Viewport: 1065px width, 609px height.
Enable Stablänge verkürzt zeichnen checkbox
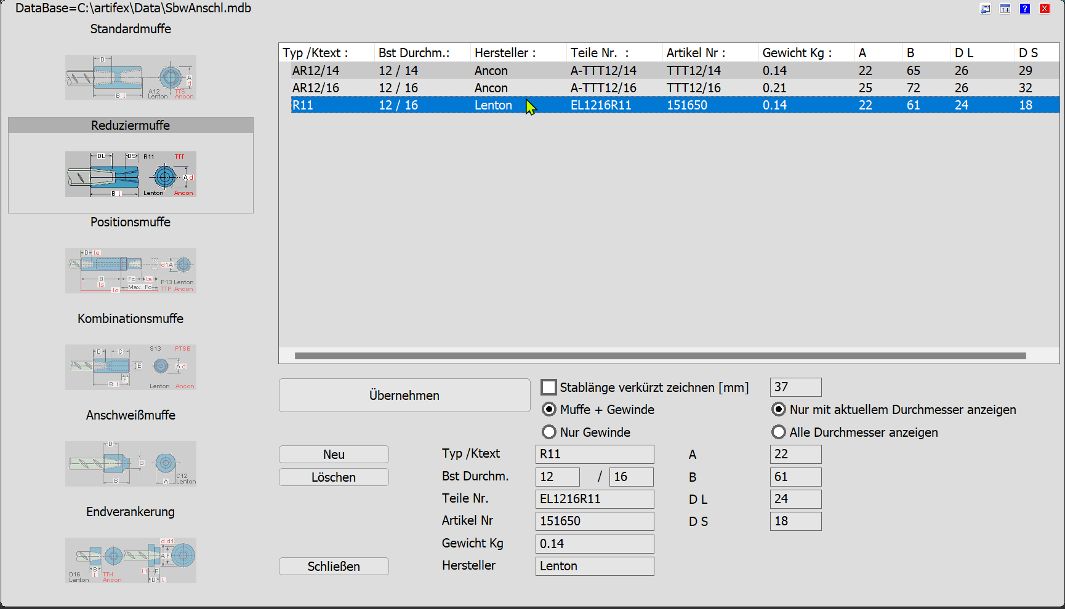549,388
